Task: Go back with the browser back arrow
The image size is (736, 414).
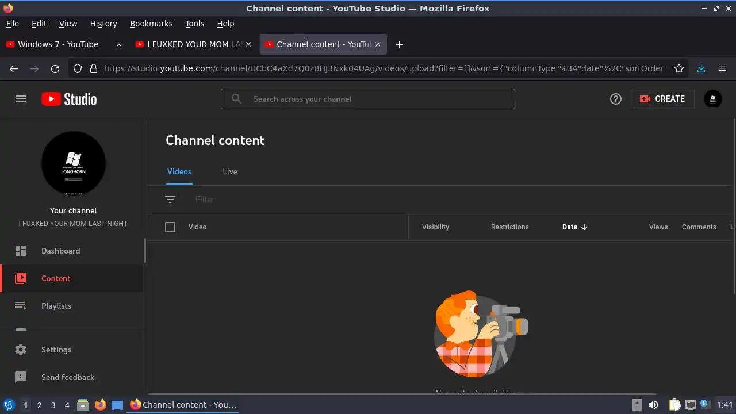Action: pyautogui.click(x=14, y=68)
